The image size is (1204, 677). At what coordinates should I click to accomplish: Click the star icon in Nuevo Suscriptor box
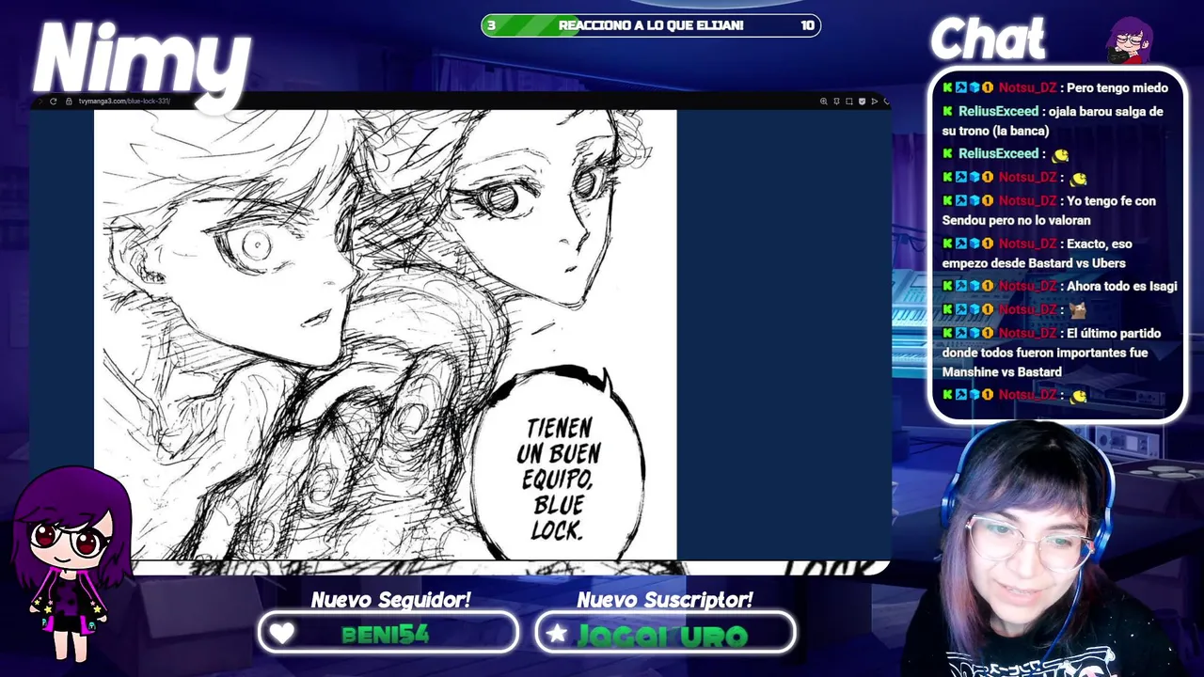(x=557, y=633)
